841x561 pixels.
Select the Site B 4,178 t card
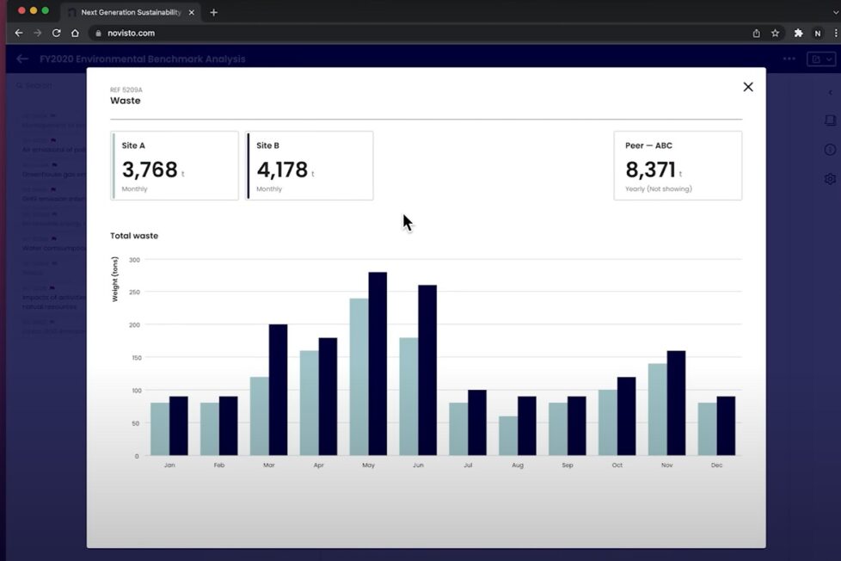[310, 165]
